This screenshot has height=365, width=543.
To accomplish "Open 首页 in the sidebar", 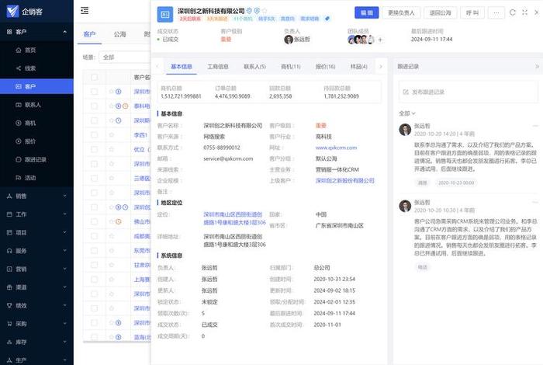I will tap(30, 50).
